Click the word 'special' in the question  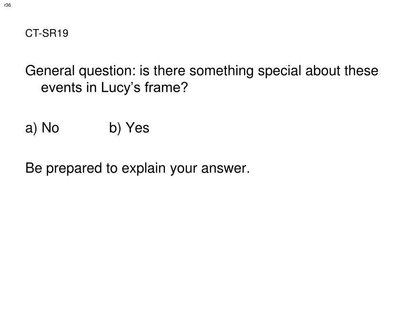[280, 71]
